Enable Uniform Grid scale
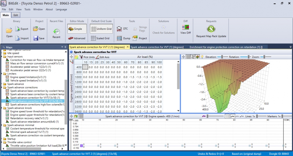 [101, 29]
